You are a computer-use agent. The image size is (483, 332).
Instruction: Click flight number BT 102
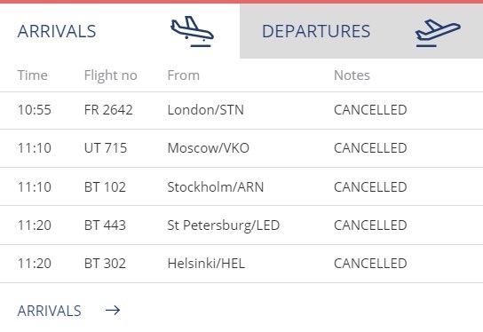point(105,187)
